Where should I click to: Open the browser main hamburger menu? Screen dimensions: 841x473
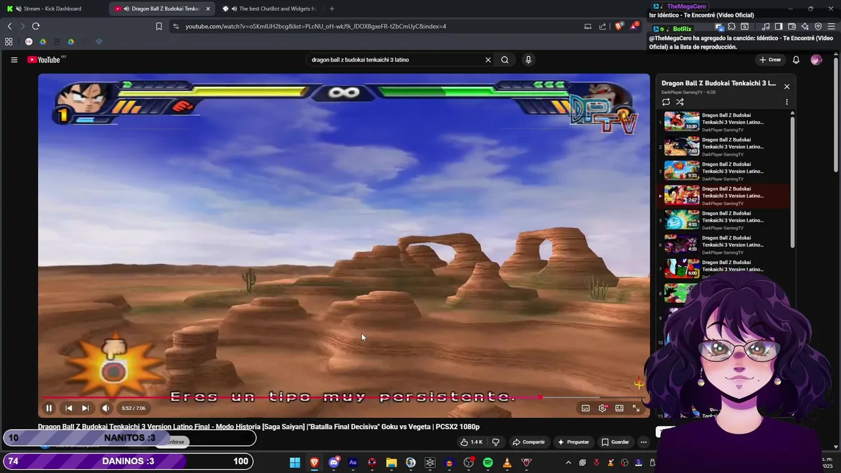pyautogui.click(x=831, y=27)
